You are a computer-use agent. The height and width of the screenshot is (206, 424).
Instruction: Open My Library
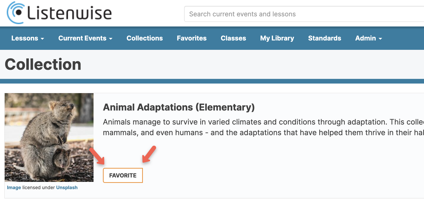(x=277, y=38)
